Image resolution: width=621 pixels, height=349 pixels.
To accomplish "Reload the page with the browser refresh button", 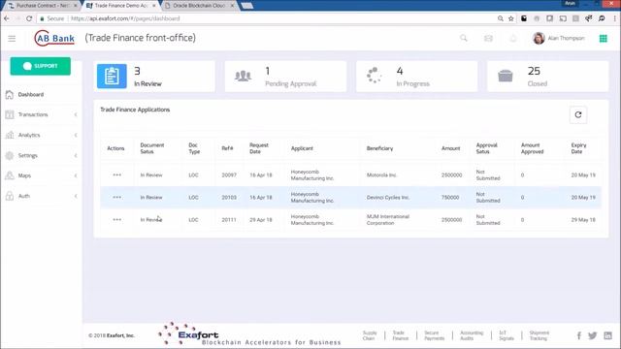I will [29, 18].
